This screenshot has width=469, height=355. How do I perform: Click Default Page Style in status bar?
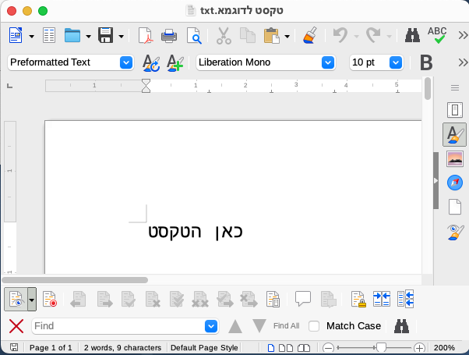[x=204, y=347]
